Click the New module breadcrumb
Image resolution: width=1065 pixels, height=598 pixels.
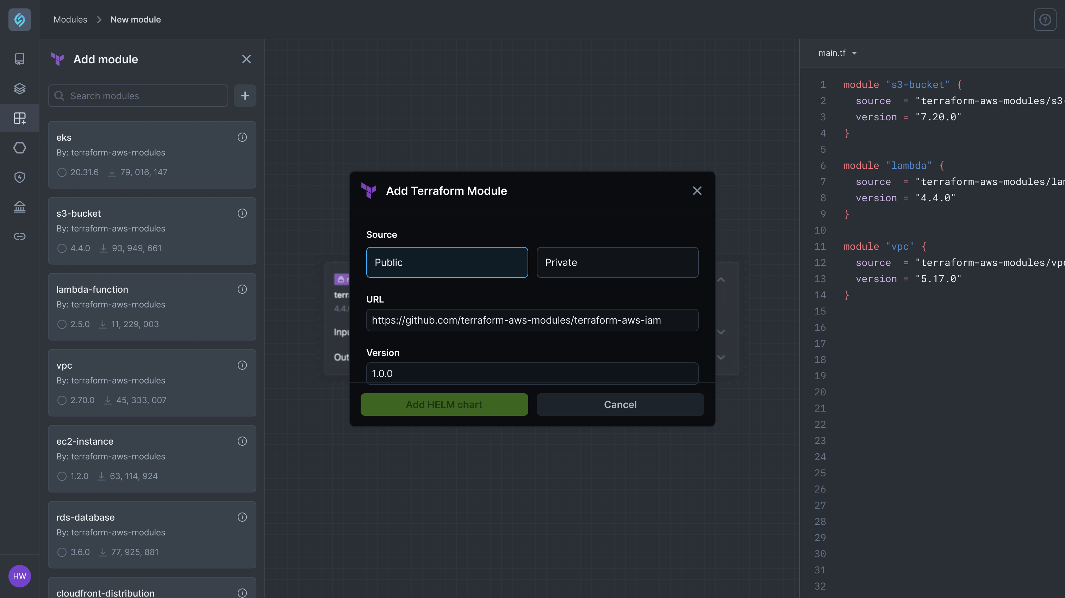pos(136,19)
